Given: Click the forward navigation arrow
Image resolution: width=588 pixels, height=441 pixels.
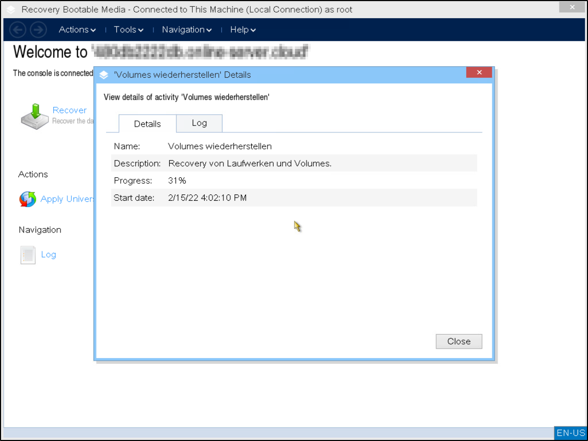Looking at the screenshot, I should tap(38, 30).
